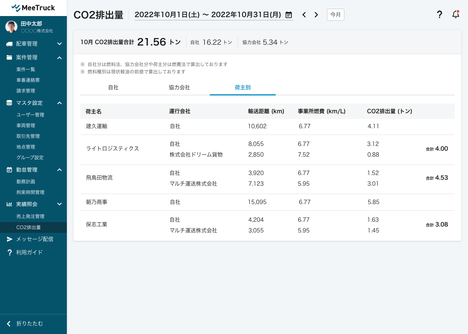Collapse the マスタ設定 menu chevron
Viewport: 468px width, 334px height.
60,103
